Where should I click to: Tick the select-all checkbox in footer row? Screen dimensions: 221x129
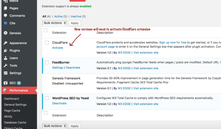46,113
